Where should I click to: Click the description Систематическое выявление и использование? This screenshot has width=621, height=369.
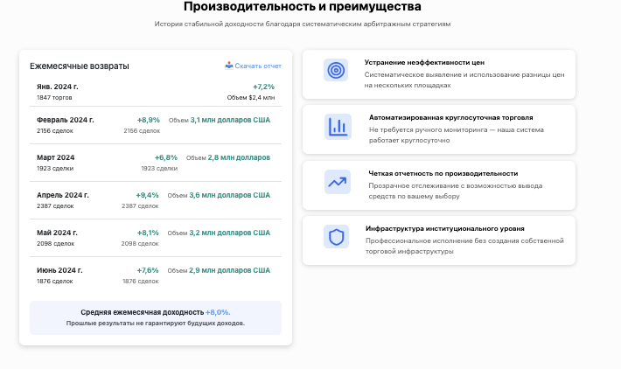[x=464, y=80]
